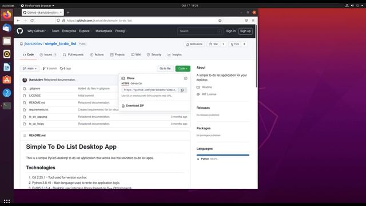Select the Code tab
This screenshot has height=206, width=366.
pos(28,55)
